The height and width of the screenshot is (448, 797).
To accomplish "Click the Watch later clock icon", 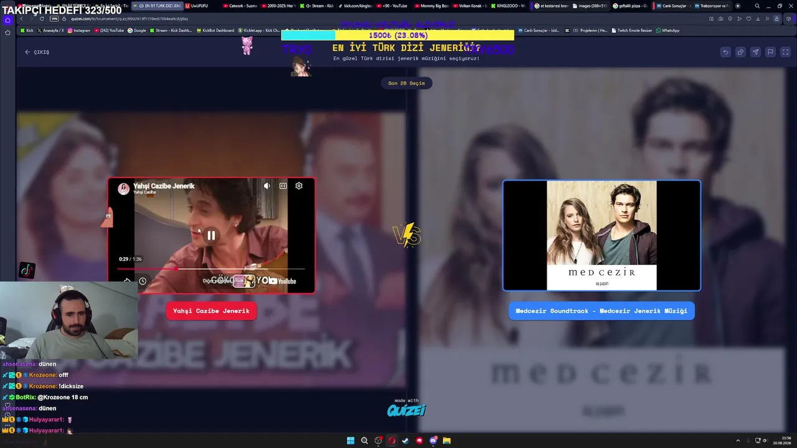I will click(143, 281).
